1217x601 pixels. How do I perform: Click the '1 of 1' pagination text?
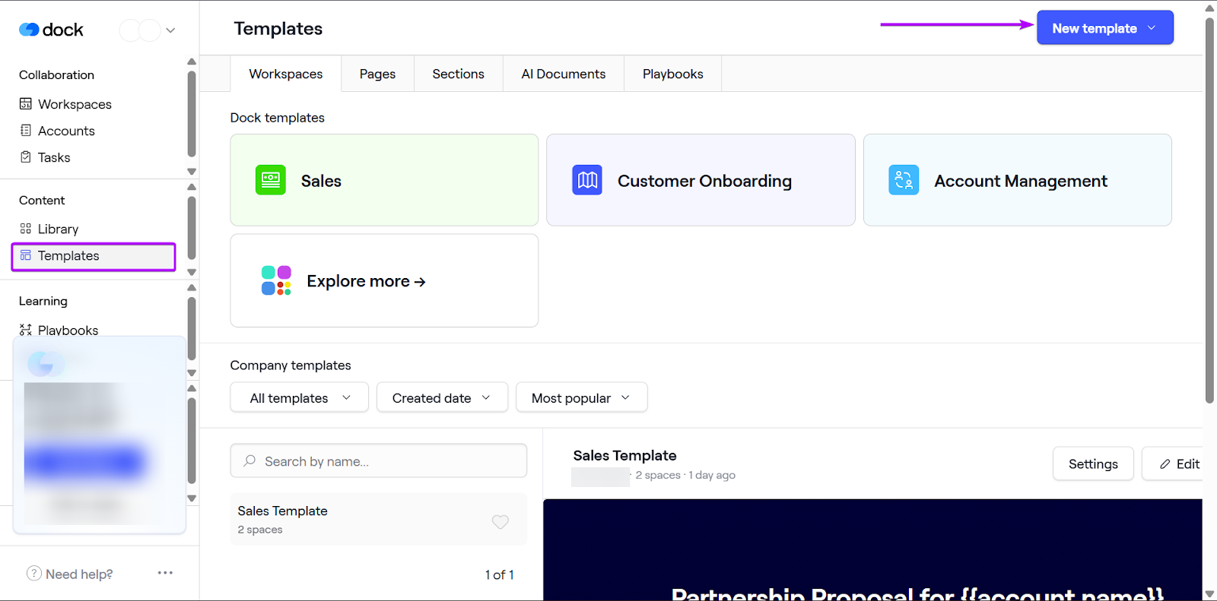pyautogui.click(x=499, y=574)
